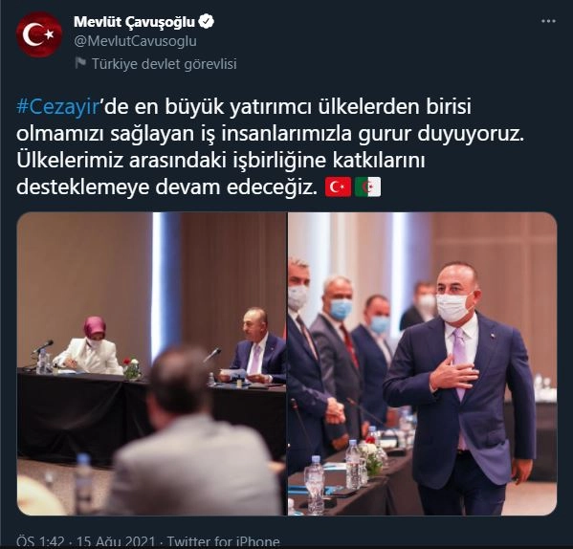Open the Twitter for iPhone source link

[224, 541]
